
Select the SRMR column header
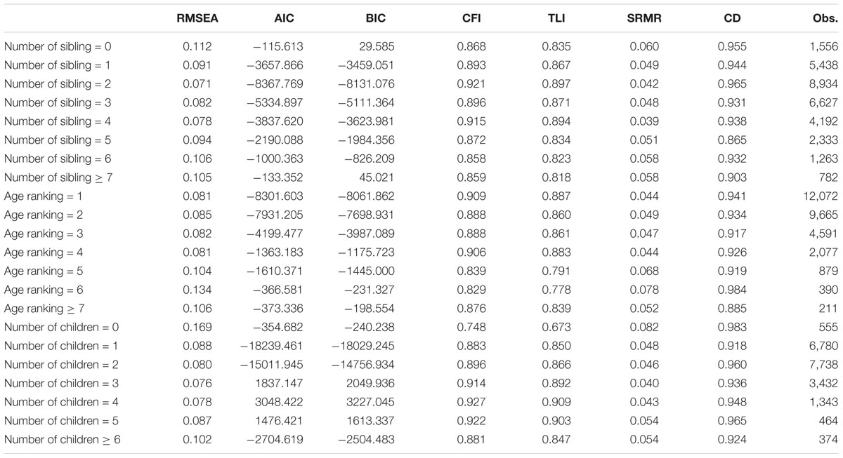click(645, 19)
